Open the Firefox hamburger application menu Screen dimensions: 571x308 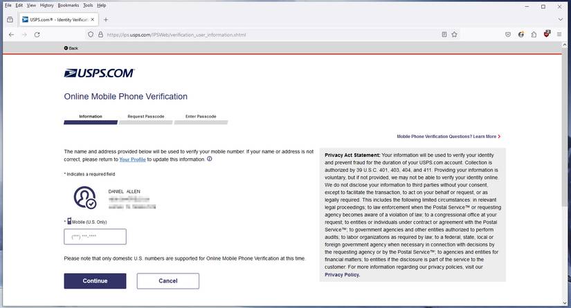[561, 34]
